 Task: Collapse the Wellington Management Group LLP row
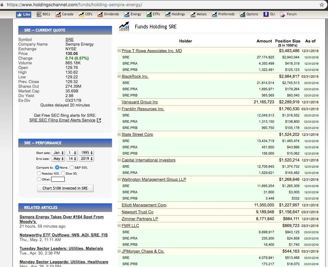click(x=119, y=179)
